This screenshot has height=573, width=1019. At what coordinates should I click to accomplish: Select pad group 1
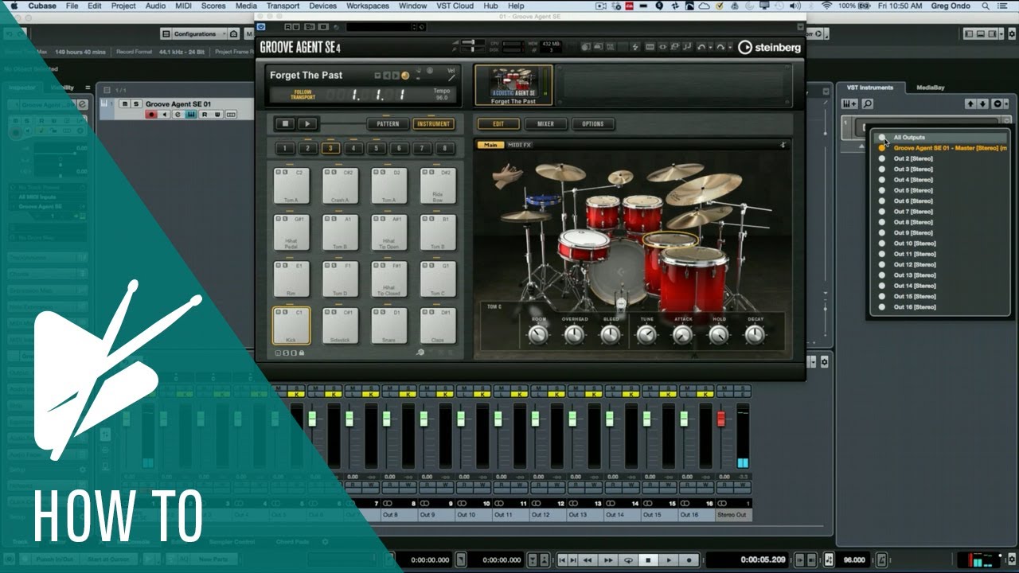[x=284, y=148]
